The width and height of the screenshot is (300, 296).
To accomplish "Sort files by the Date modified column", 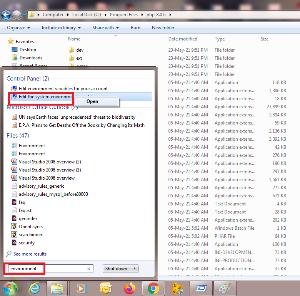I will coord(183,39).
